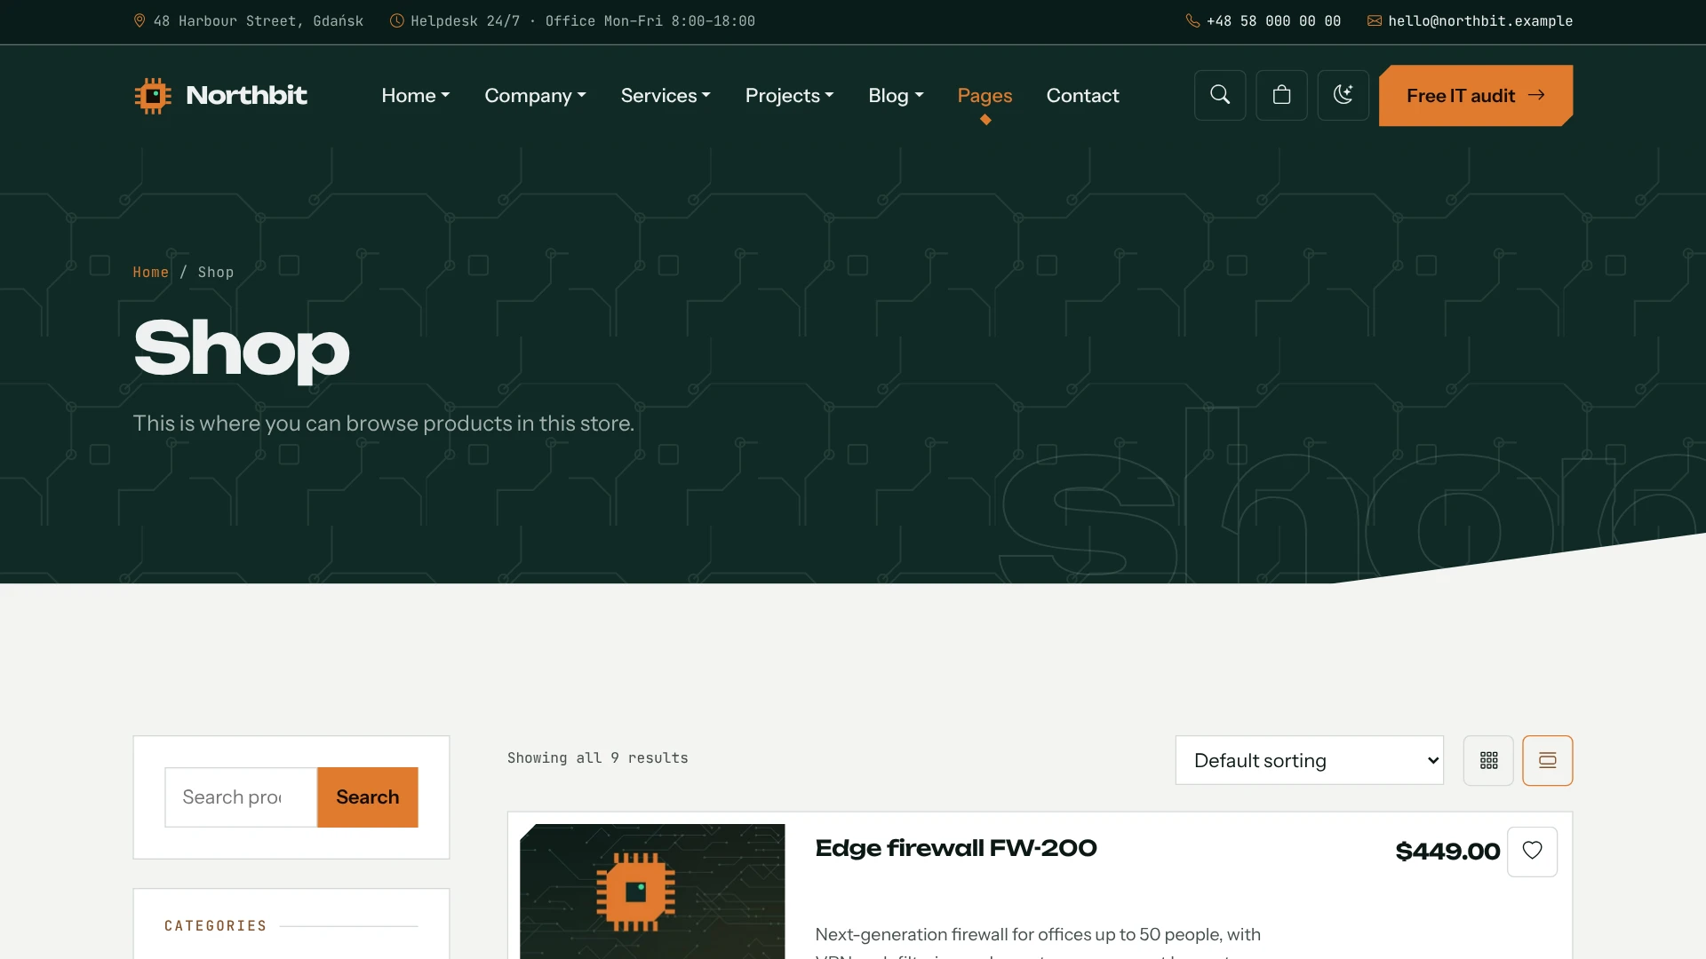The height and width of the screenshot is (959, 1706).
Task: Click the orange Search button
Action: (x=367, y=797)
